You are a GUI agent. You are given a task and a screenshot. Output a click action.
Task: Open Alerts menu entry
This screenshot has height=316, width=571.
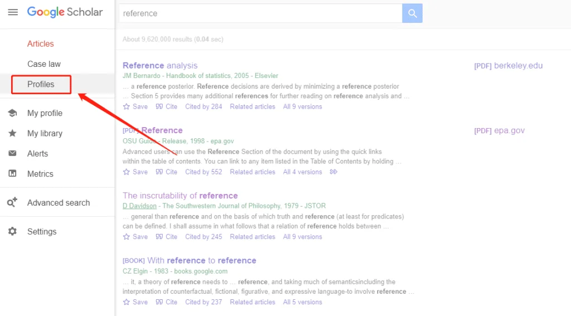point(37,154)
